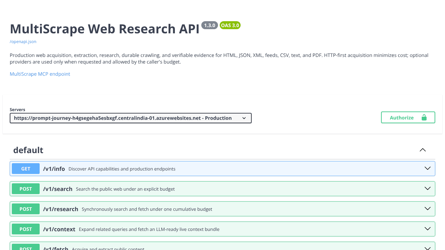Expand the GET /v1/info chevron
Image resolution: width=445 pixels, height=250 pixels.
click(x=428, y=168)
